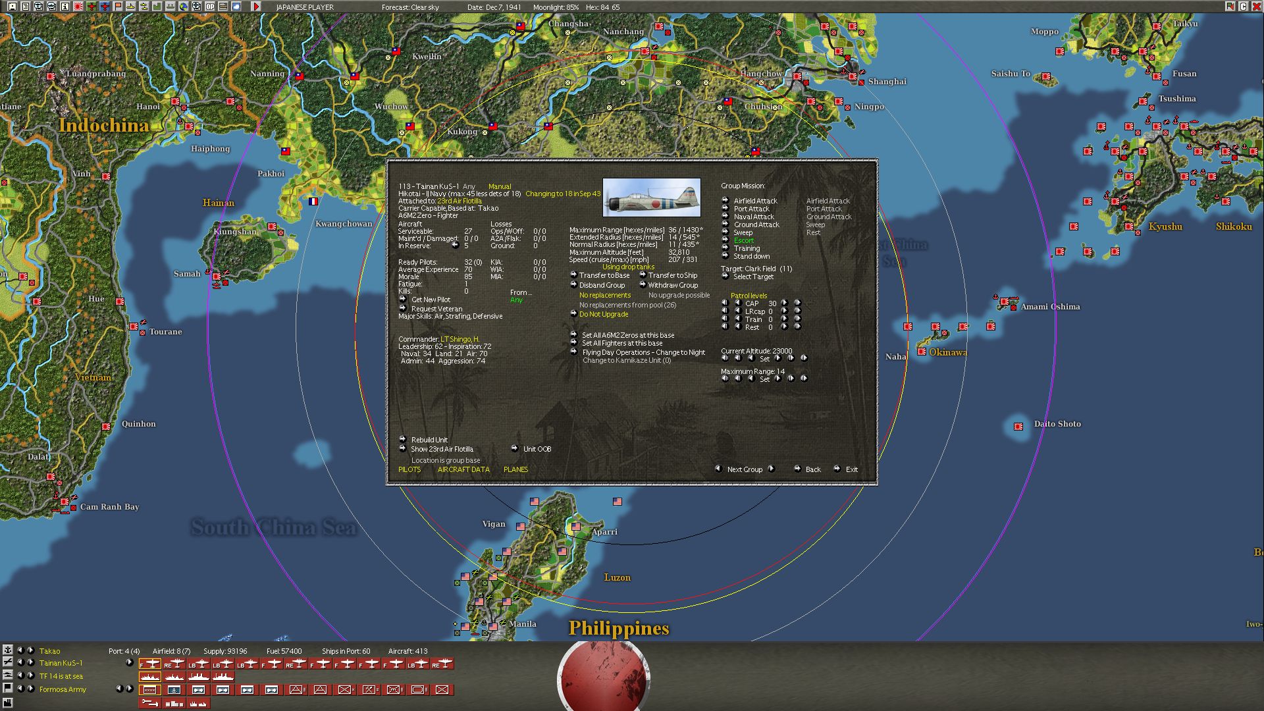This screenshot has width=1264, height=711.
Task: Open the PLANES tab
Action: (515, 469)
